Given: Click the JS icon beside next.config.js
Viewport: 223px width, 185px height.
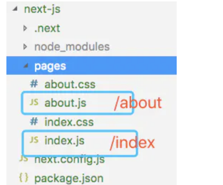Looking at the screenshot, I should pos(24,159).
